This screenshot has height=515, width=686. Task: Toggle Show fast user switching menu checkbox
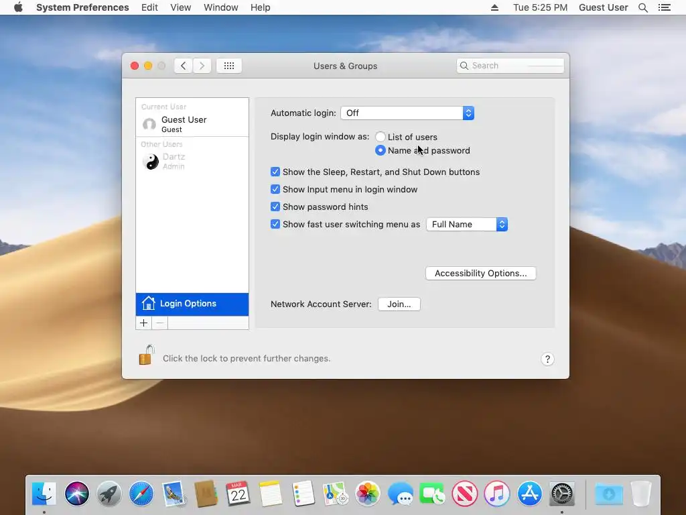click(x=275, y=224)
